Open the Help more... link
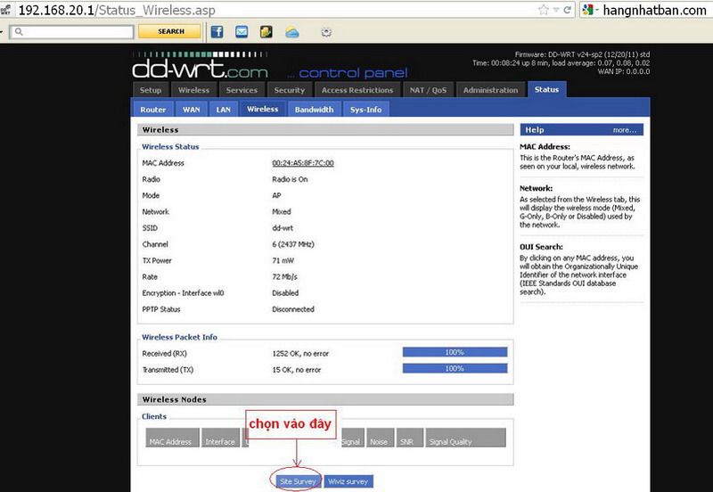The height and width of the screenshot is (492, 713). click(625, 130)
